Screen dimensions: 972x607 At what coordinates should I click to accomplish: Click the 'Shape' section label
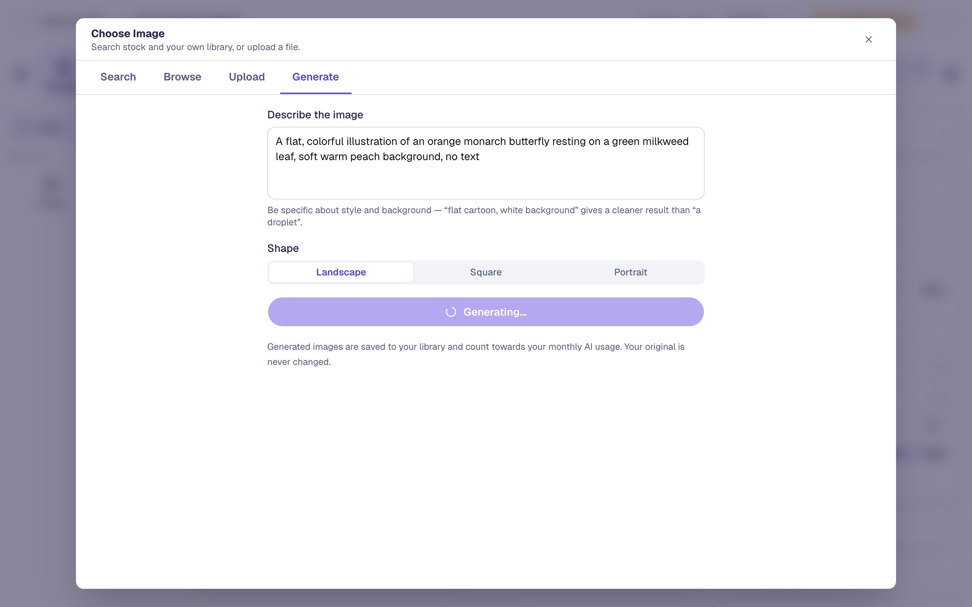(x=283, y=248)
